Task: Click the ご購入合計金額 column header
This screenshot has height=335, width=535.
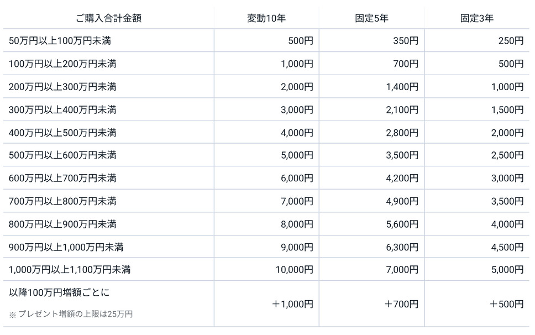Action: point(109,18)
